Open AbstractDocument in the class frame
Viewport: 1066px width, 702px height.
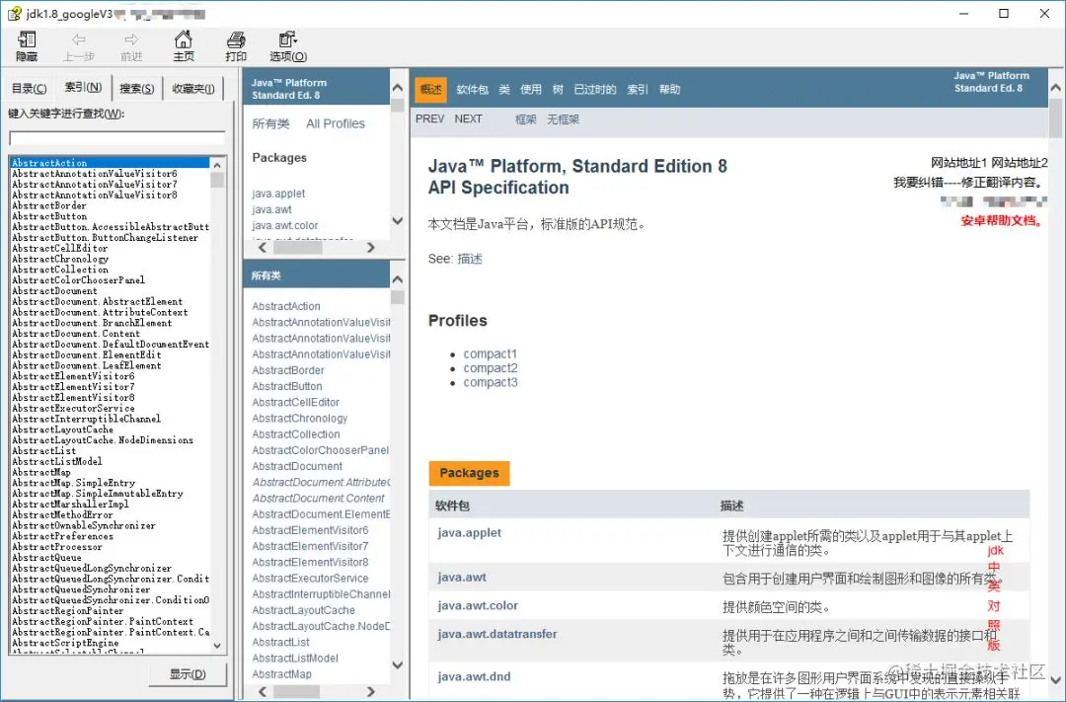point(297,466)
